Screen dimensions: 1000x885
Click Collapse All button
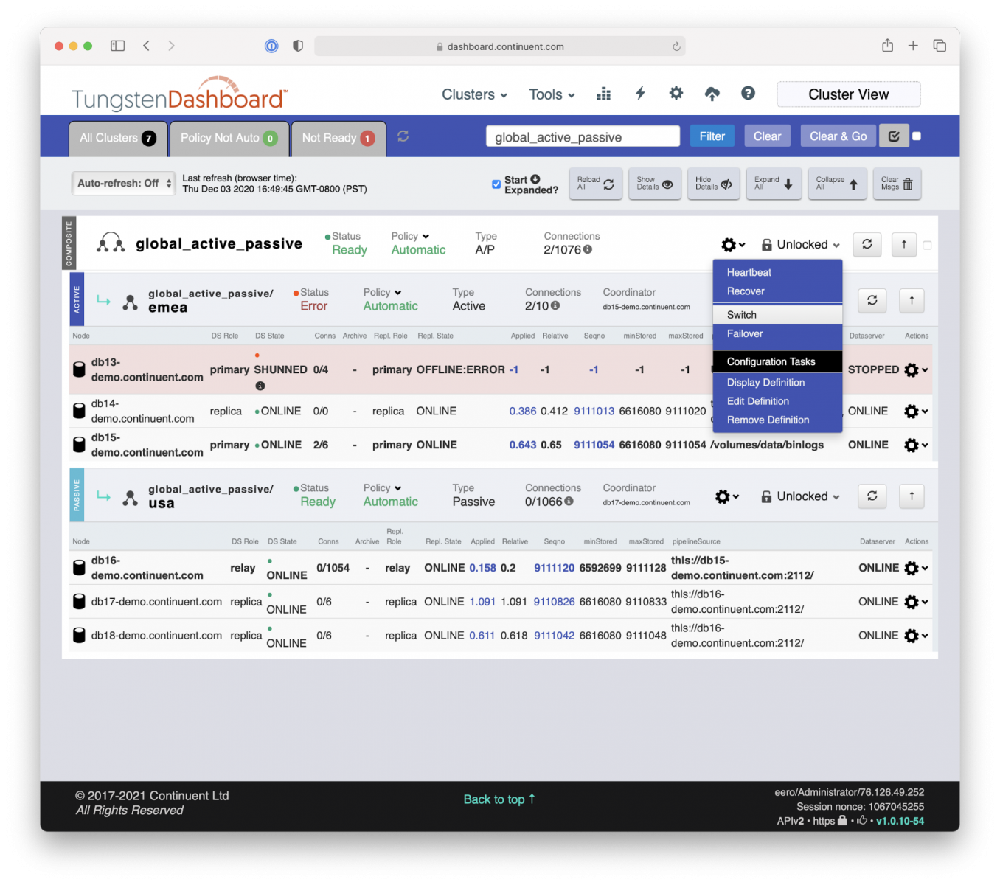click(x=836, y=184)
